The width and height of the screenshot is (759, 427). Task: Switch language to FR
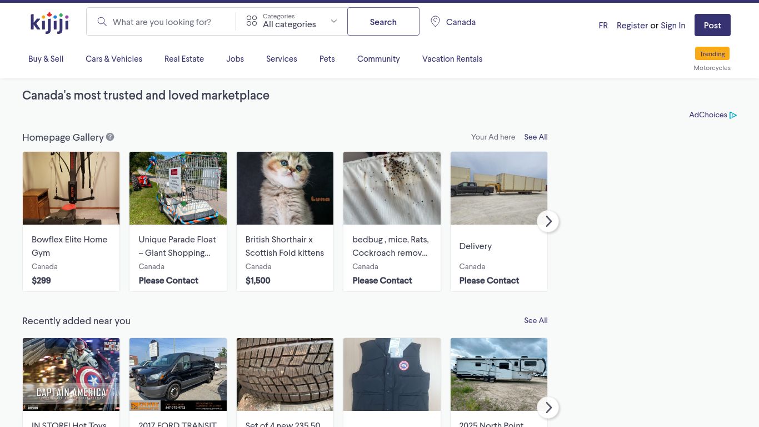click(603, 26)
